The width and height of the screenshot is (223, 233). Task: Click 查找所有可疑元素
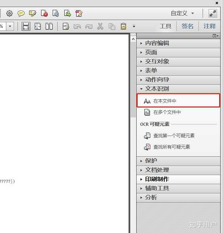167,147
